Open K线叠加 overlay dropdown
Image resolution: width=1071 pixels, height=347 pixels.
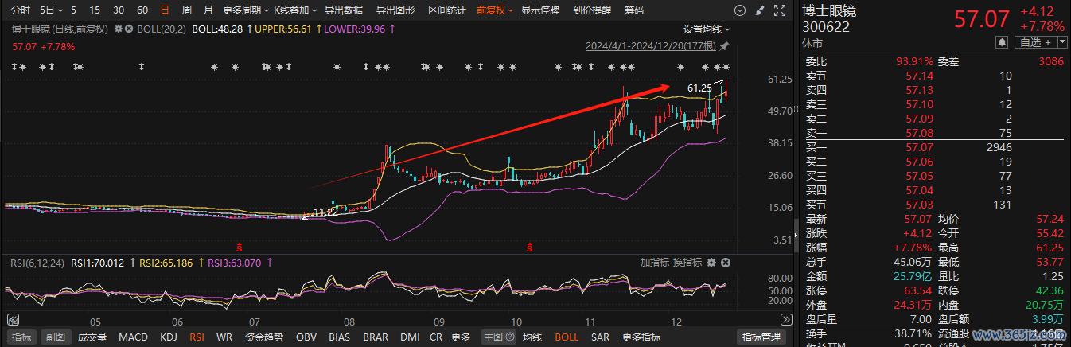(295, 10)
